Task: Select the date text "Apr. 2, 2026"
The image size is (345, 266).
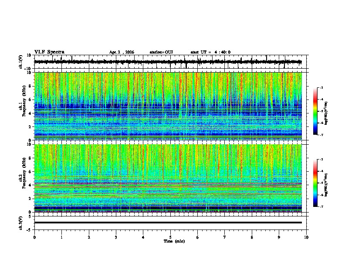Action: coord(122,52)
